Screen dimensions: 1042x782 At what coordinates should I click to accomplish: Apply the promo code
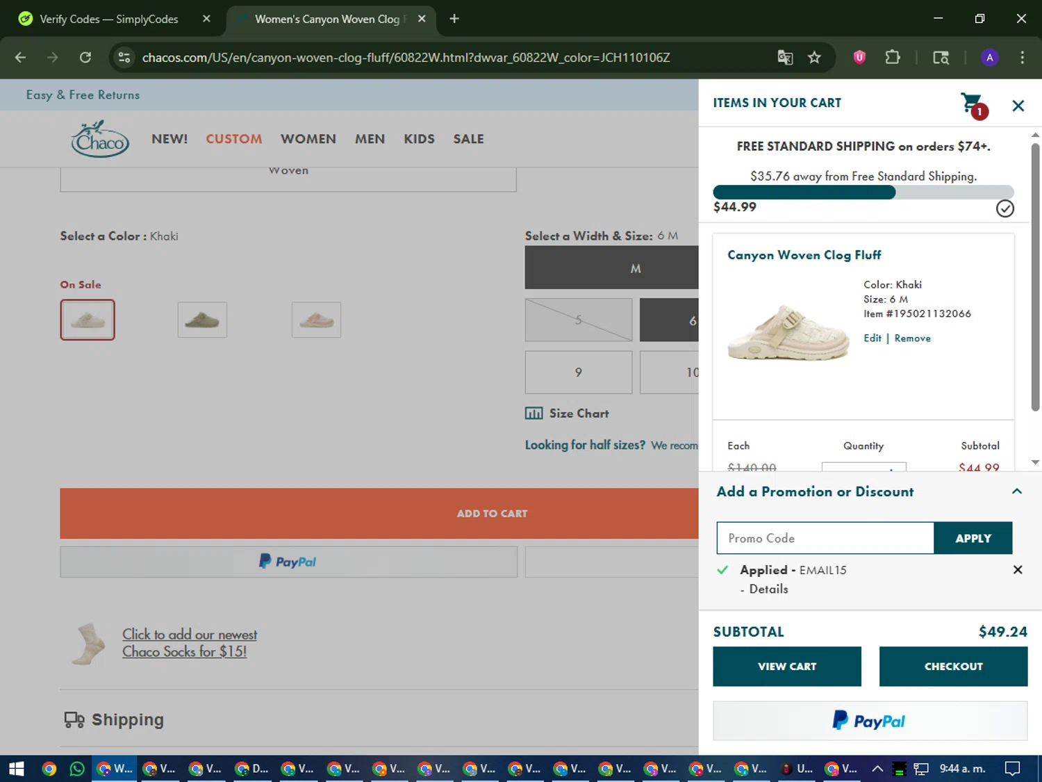coord(973,538)
